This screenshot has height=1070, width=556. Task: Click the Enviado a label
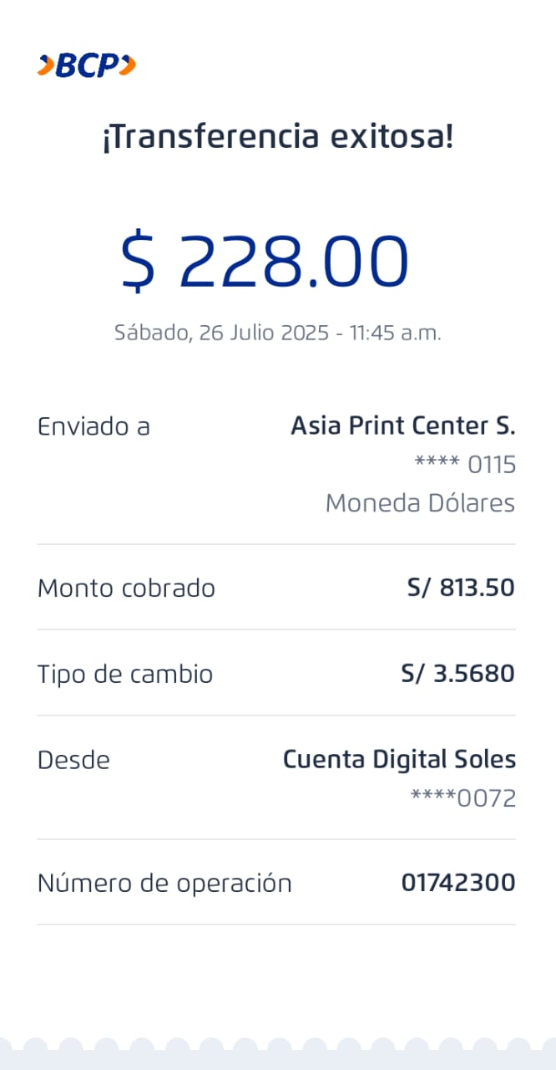click(x=94, y=426)
